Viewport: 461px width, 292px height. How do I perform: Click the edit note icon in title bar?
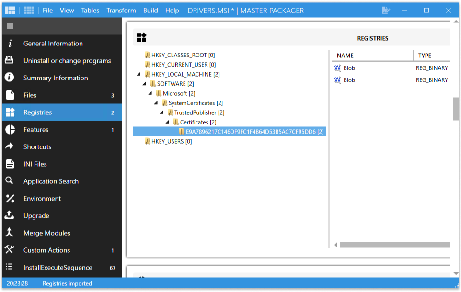[x=386, y=11]
